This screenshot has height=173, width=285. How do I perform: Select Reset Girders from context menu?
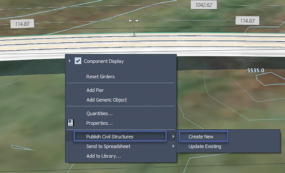coord(100,77)
